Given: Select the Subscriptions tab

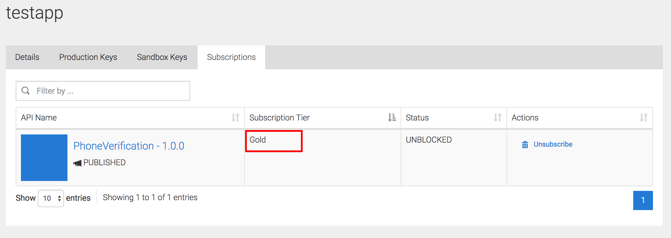Looking at the screenshot, I should coord(231,57).
